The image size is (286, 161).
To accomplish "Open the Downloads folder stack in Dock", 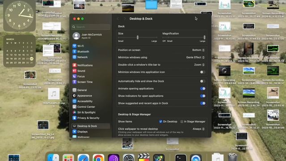I will click(x=218, y=157).
